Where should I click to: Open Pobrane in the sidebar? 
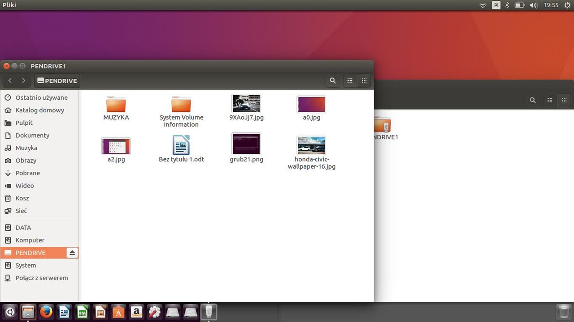[39, 173]
